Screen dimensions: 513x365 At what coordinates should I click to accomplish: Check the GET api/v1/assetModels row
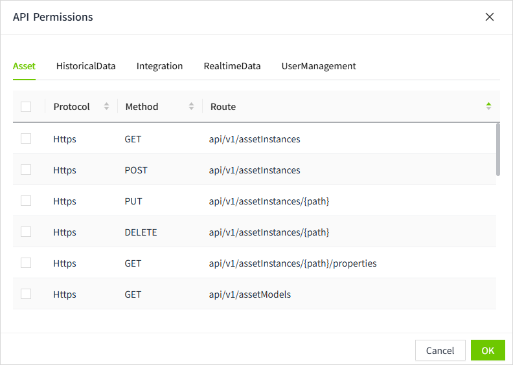(x=26, y=294)
